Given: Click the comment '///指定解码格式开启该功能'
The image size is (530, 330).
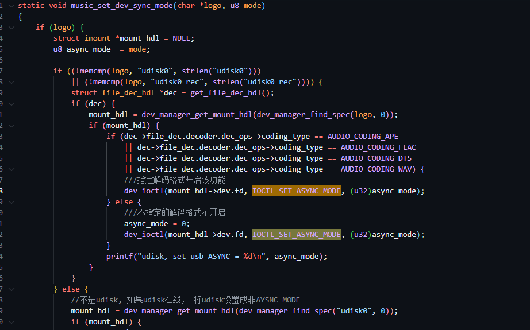Looking at the screenshot, I should [x=175, y=180].
